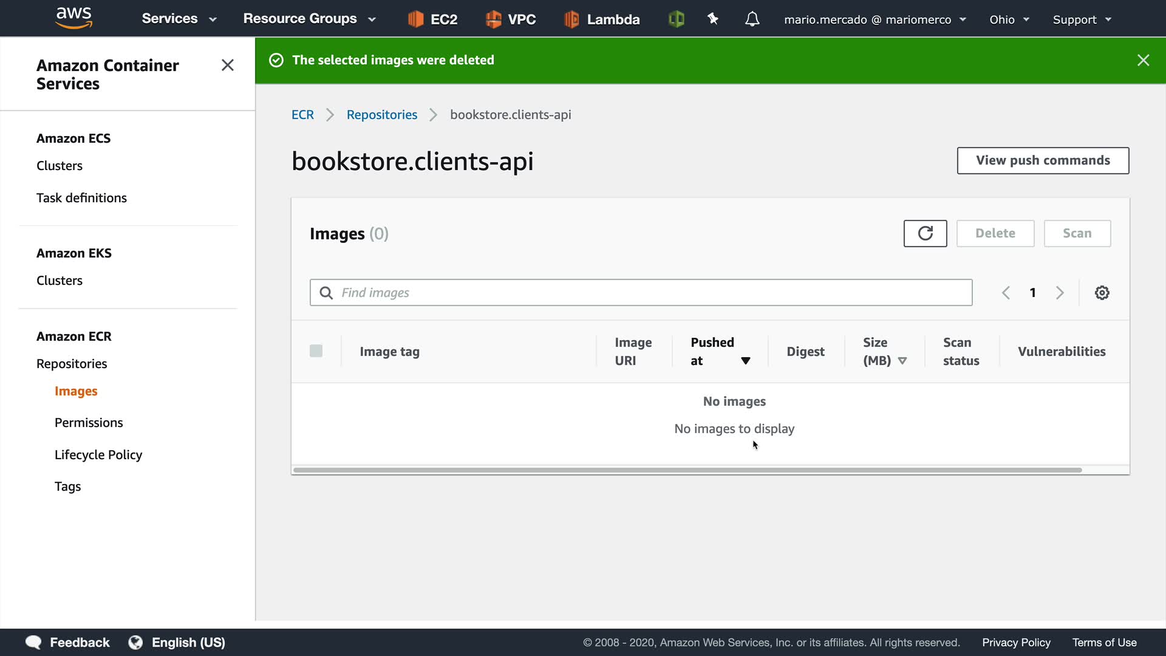The image size is (1166, 656).
Task: Dismiss the green success banner
Action: (x=1143, y=60)
